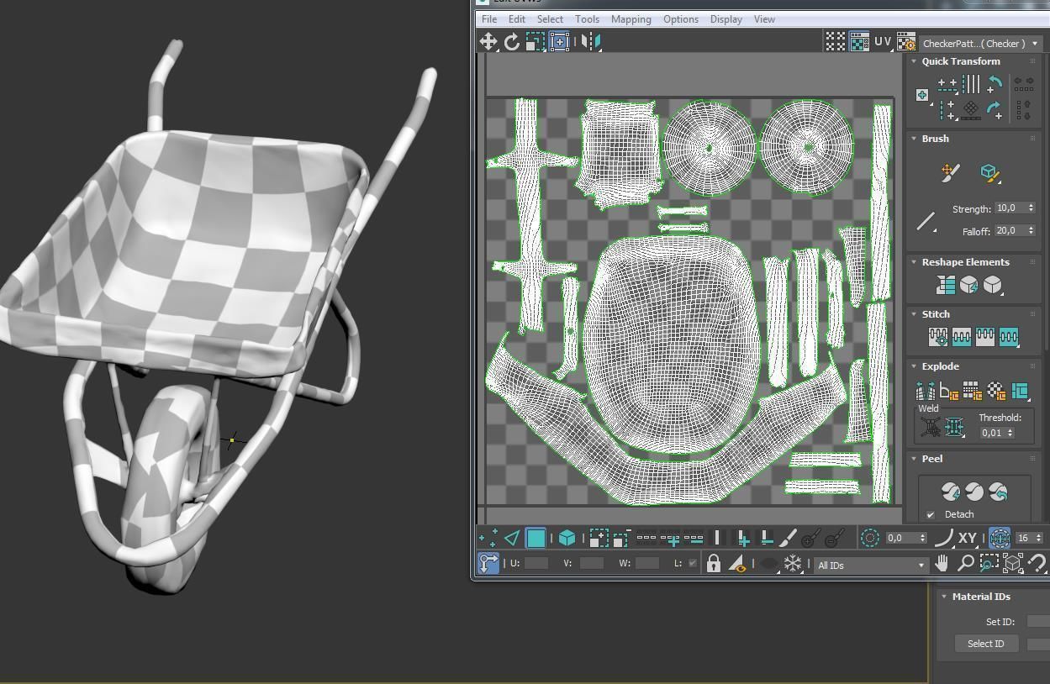Click the upper rotate 90 arrow in Quick Transform
1050x684 pixels.
pos(995,84)
